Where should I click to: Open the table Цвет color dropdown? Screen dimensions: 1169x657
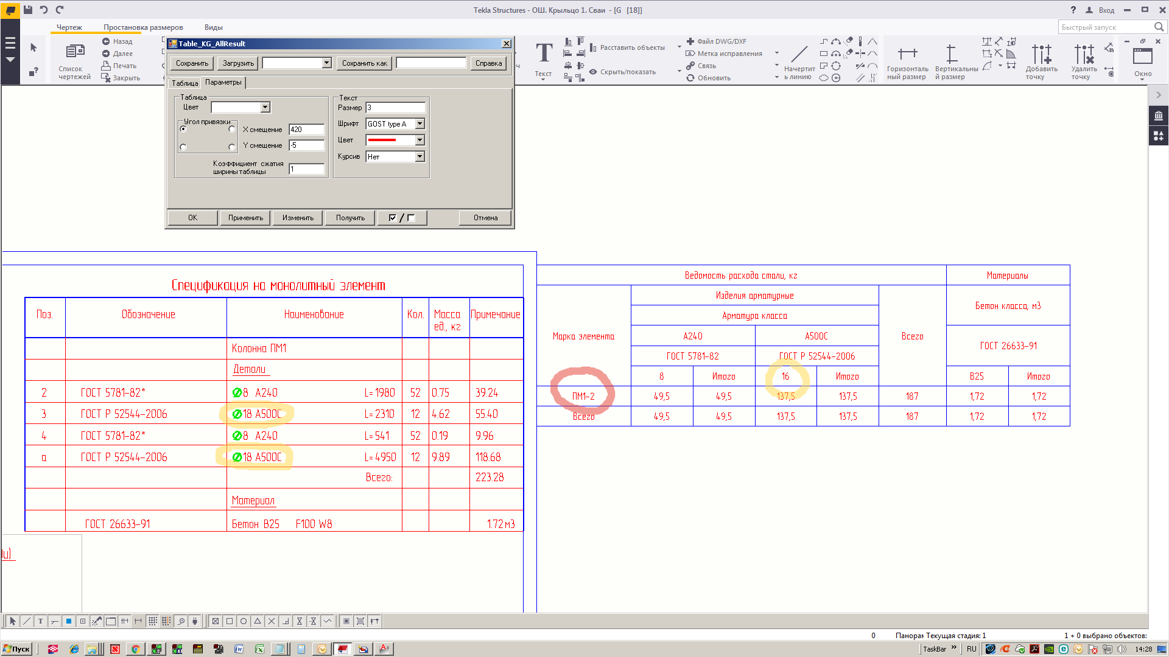click(265, 108)
